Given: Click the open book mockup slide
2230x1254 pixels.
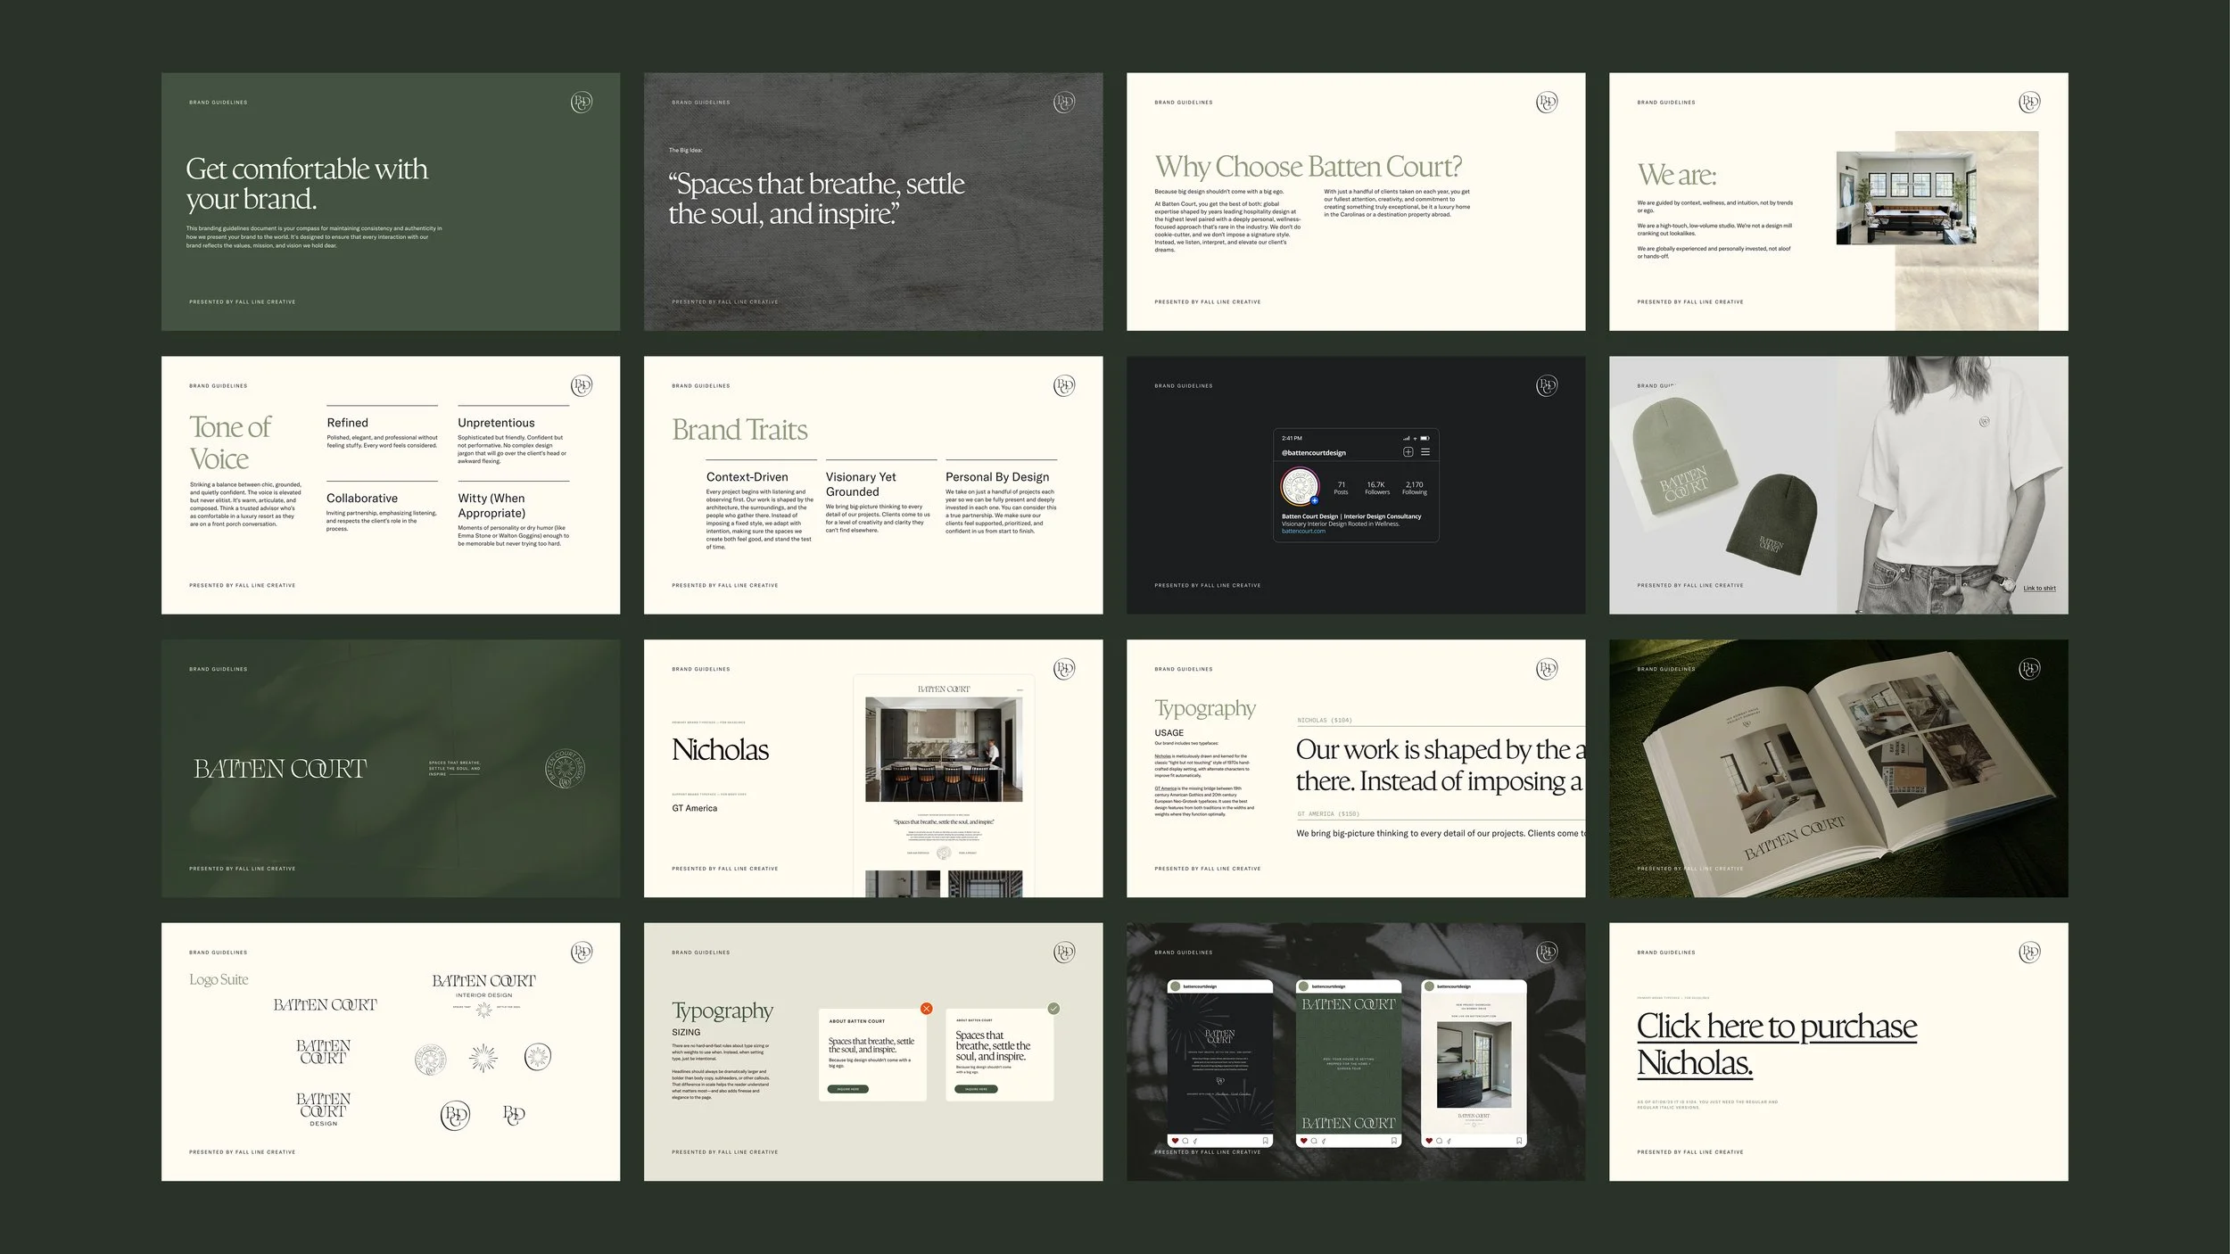Looking at the screenshot, I should click(1838, 768).
